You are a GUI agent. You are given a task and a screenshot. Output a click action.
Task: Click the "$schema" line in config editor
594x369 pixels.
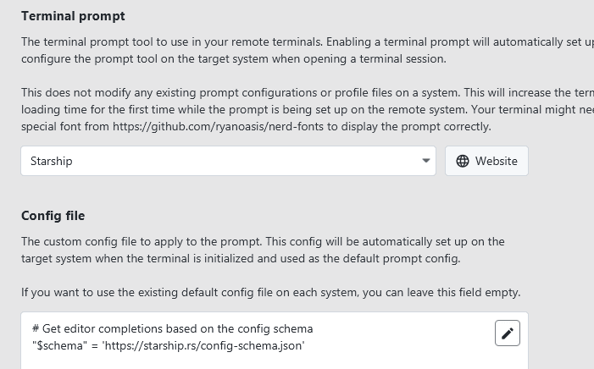coord(168,345)
